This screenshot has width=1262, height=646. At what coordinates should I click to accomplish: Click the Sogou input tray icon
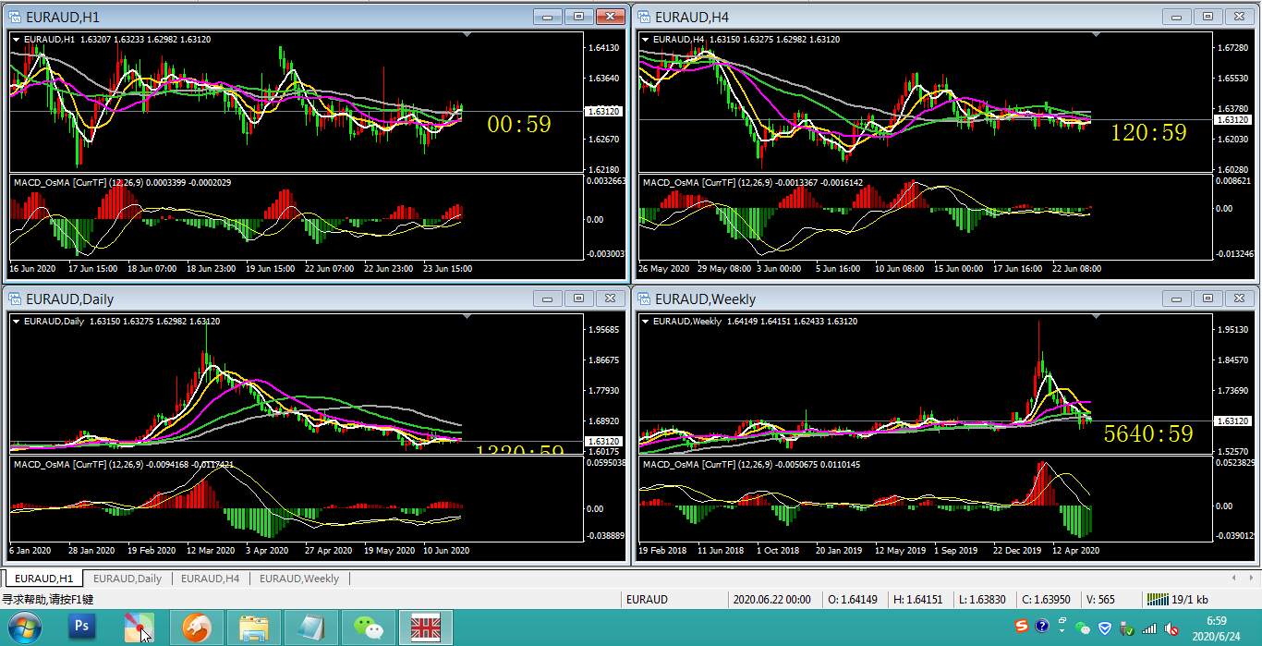tap(1022, 627)
